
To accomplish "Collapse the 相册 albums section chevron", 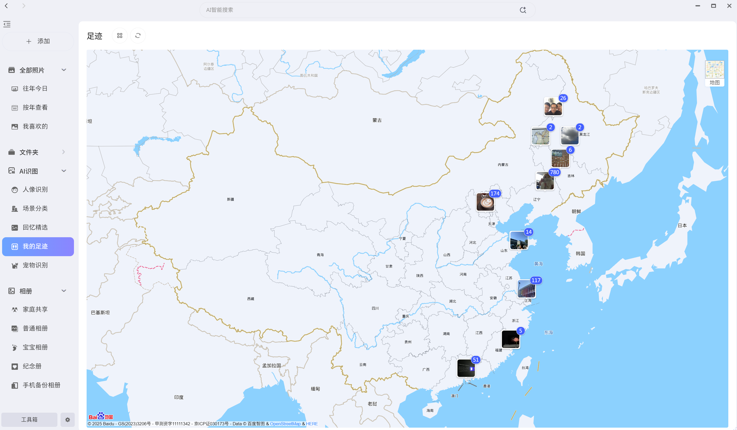I will [64, 291].
